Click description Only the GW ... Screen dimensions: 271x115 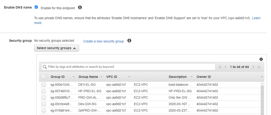(x=180, y=97)
